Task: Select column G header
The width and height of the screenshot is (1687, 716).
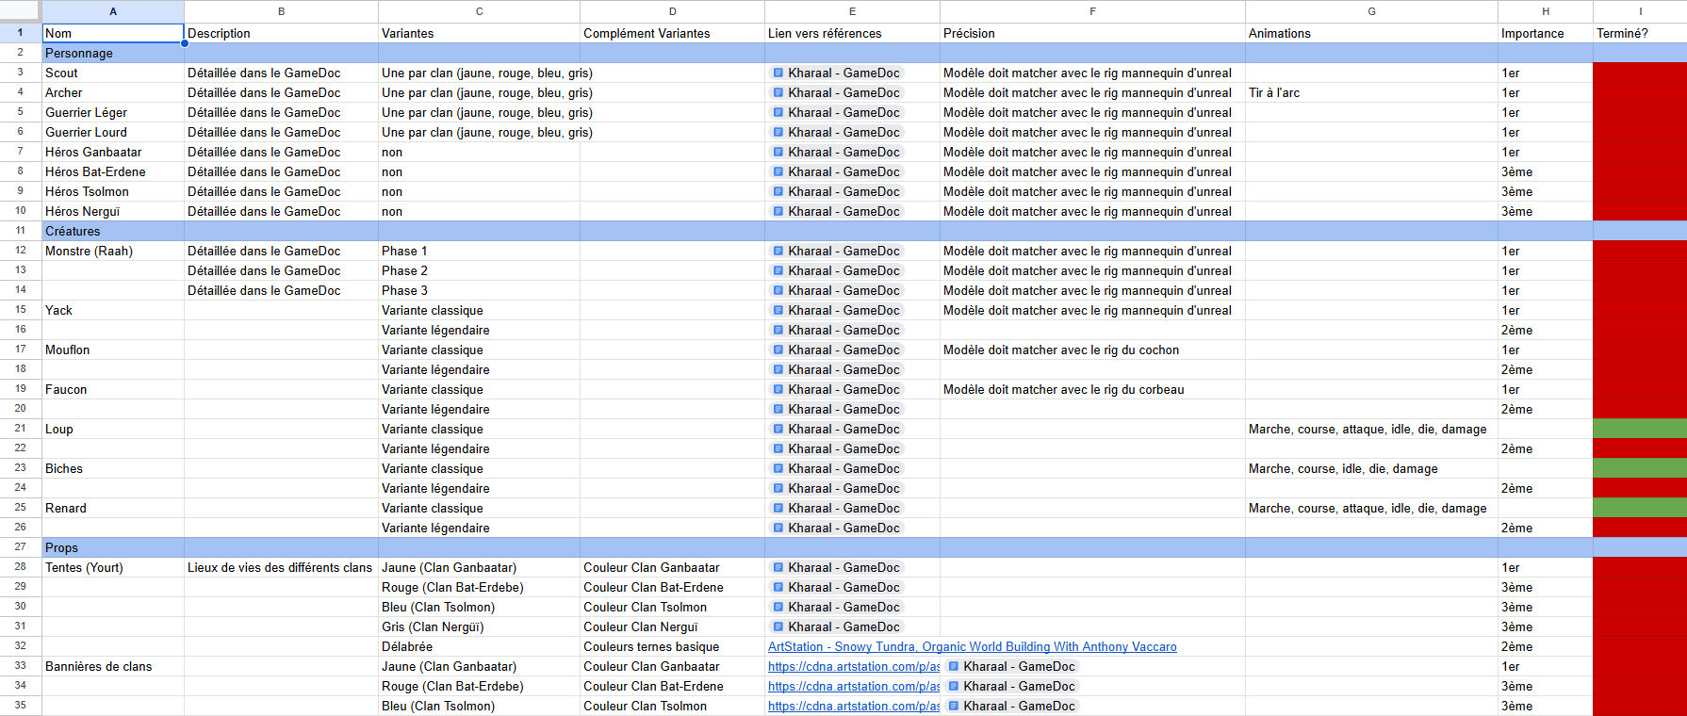Action: (1371, 11)
